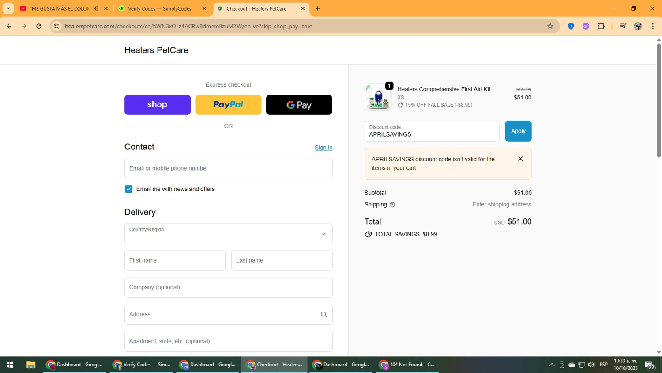The width and height of the screenshot is (662, 373).
Task: Open the Extensions puzzle piece menu
Action: tap(601, 26)
